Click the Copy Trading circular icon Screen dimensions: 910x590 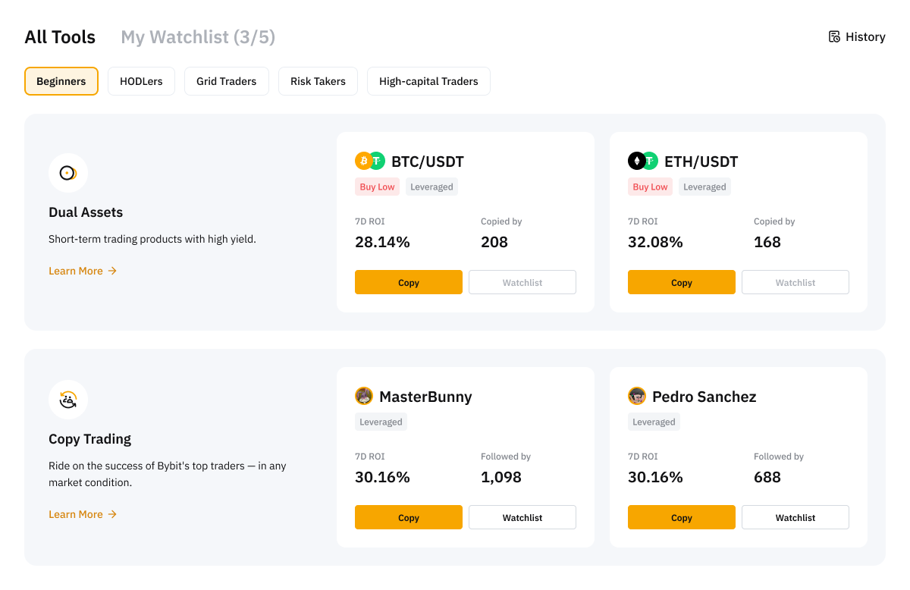pyautogui.click(x=68, y=400)
